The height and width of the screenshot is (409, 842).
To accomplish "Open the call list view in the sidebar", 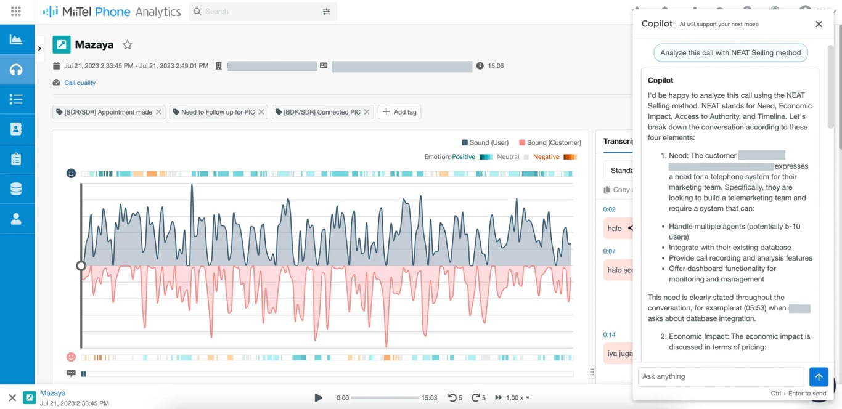I will click(17, 99).
